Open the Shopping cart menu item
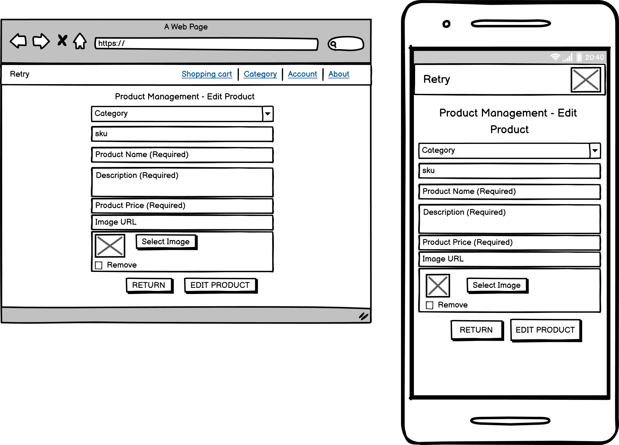Image resolution: width=619 pixels, height=445 pixels. point(207,74)
